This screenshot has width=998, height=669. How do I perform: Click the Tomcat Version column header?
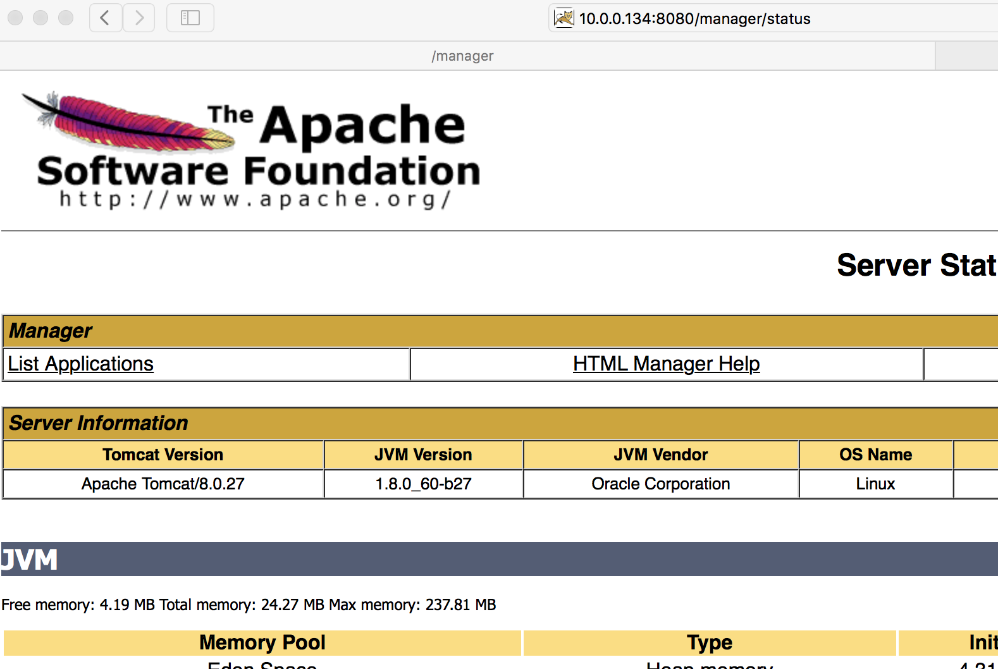click(163, 455)
